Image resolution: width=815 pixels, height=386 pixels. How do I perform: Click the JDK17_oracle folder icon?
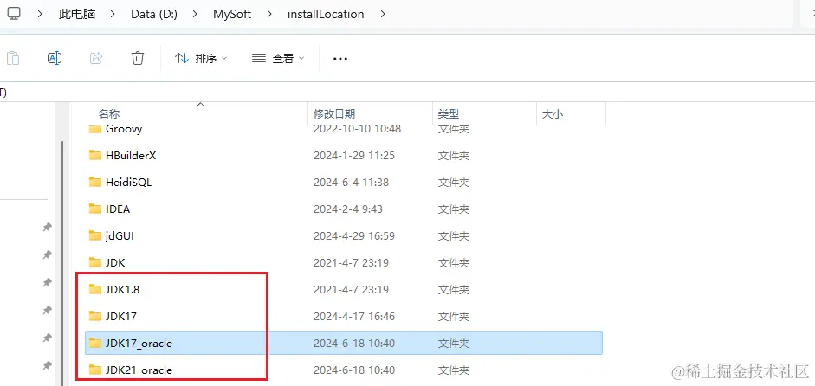(94, 343)
